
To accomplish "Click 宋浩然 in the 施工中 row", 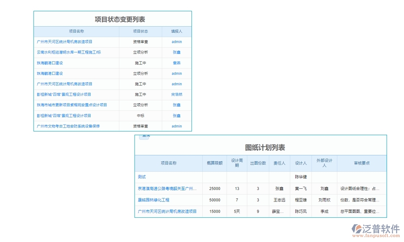I will pos(176,94).
